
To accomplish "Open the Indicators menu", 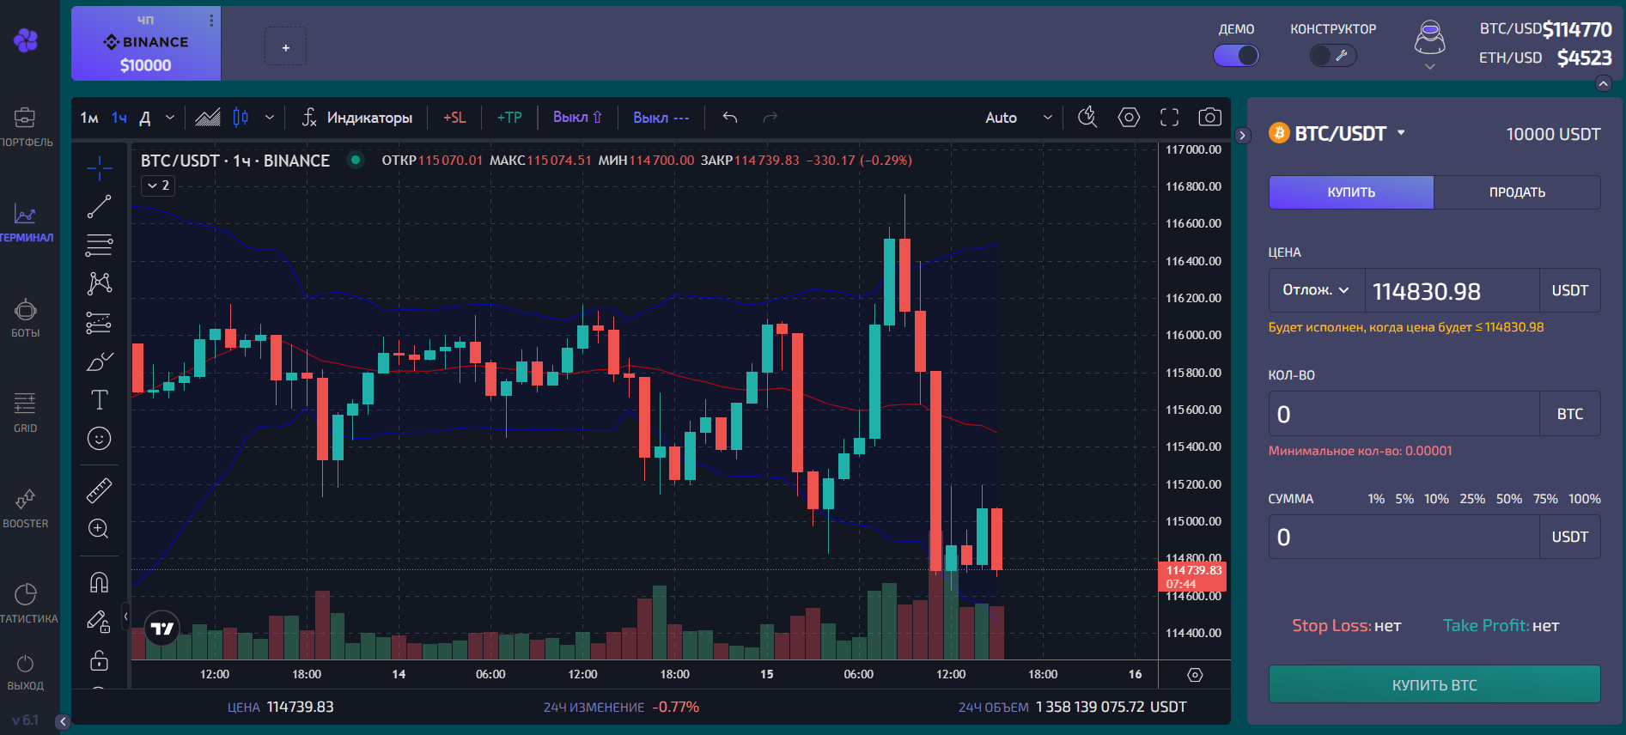I will [357, 118].
